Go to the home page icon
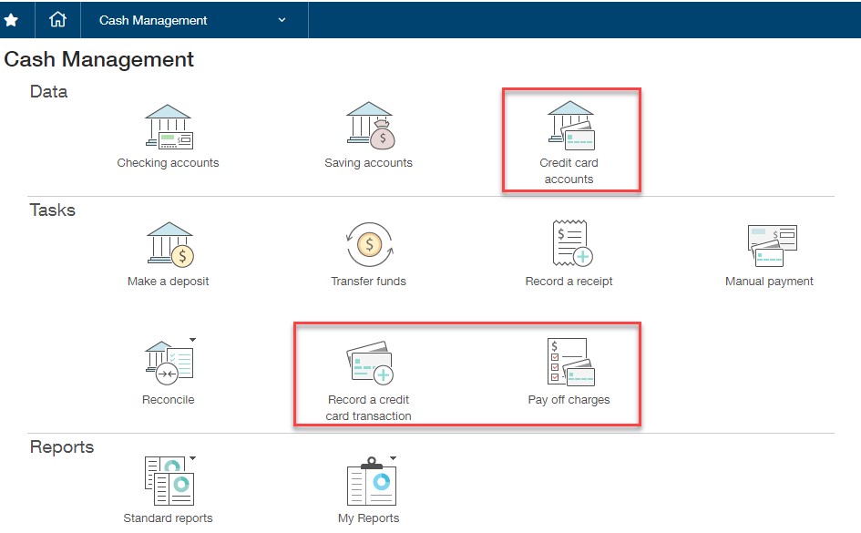The height and width of the screenshot is (533, 861). pos(58,19)
